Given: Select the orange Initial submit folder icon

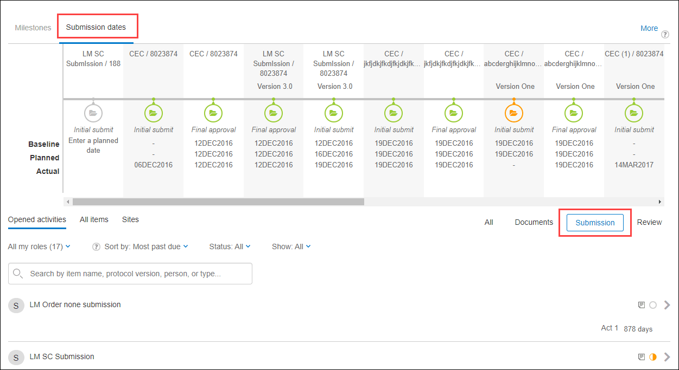Looking at the screenshot, I should point(513,113).
